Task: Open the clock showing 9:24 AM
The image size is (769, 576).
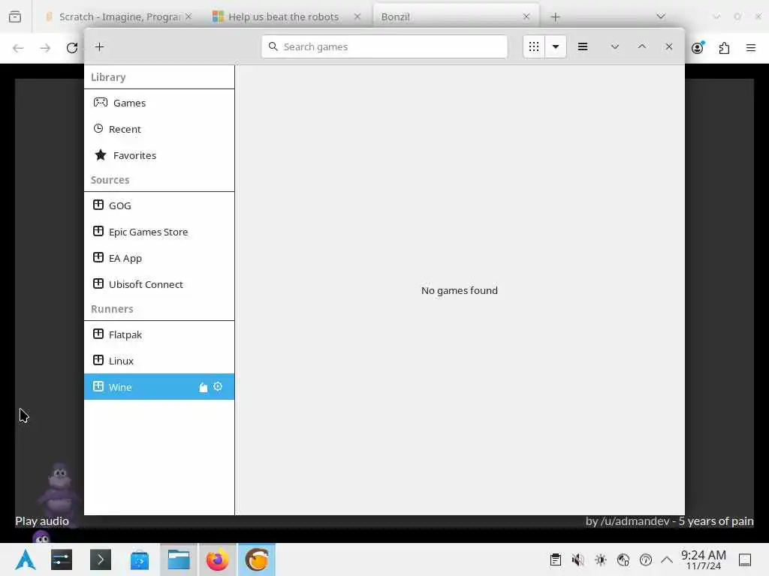Action: 703,559
